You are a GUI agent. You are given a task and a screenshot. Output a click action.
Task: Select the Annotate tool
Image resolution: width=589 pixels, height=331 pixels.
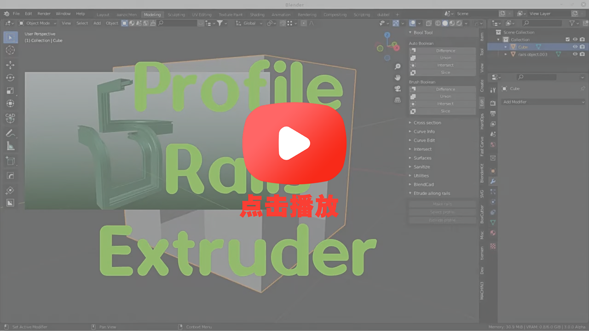click(x=10, y=133)
